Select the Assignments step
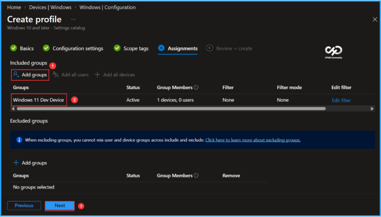 178,49
